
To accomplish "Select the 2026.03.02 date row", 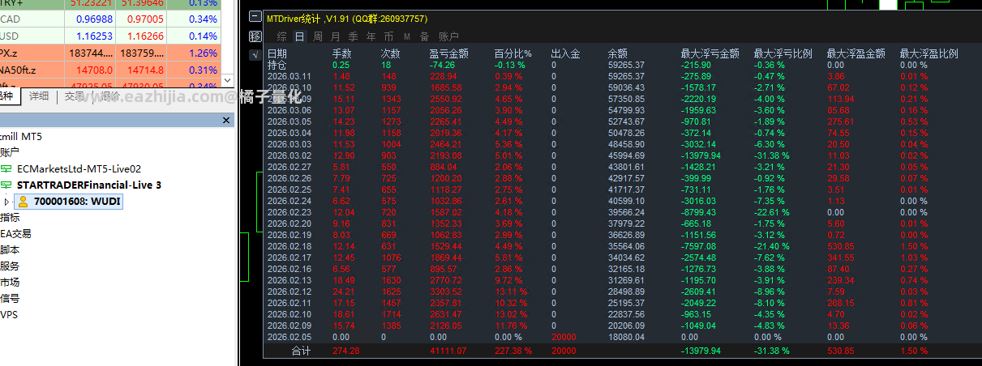I will [289, 155].
